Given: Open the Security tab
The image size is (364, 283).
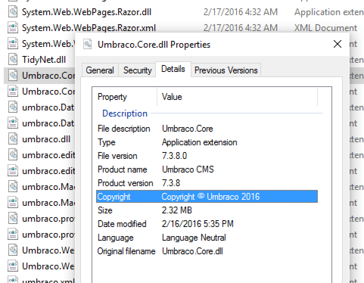Looking at the screenshot, I should (x=137, y=70).
